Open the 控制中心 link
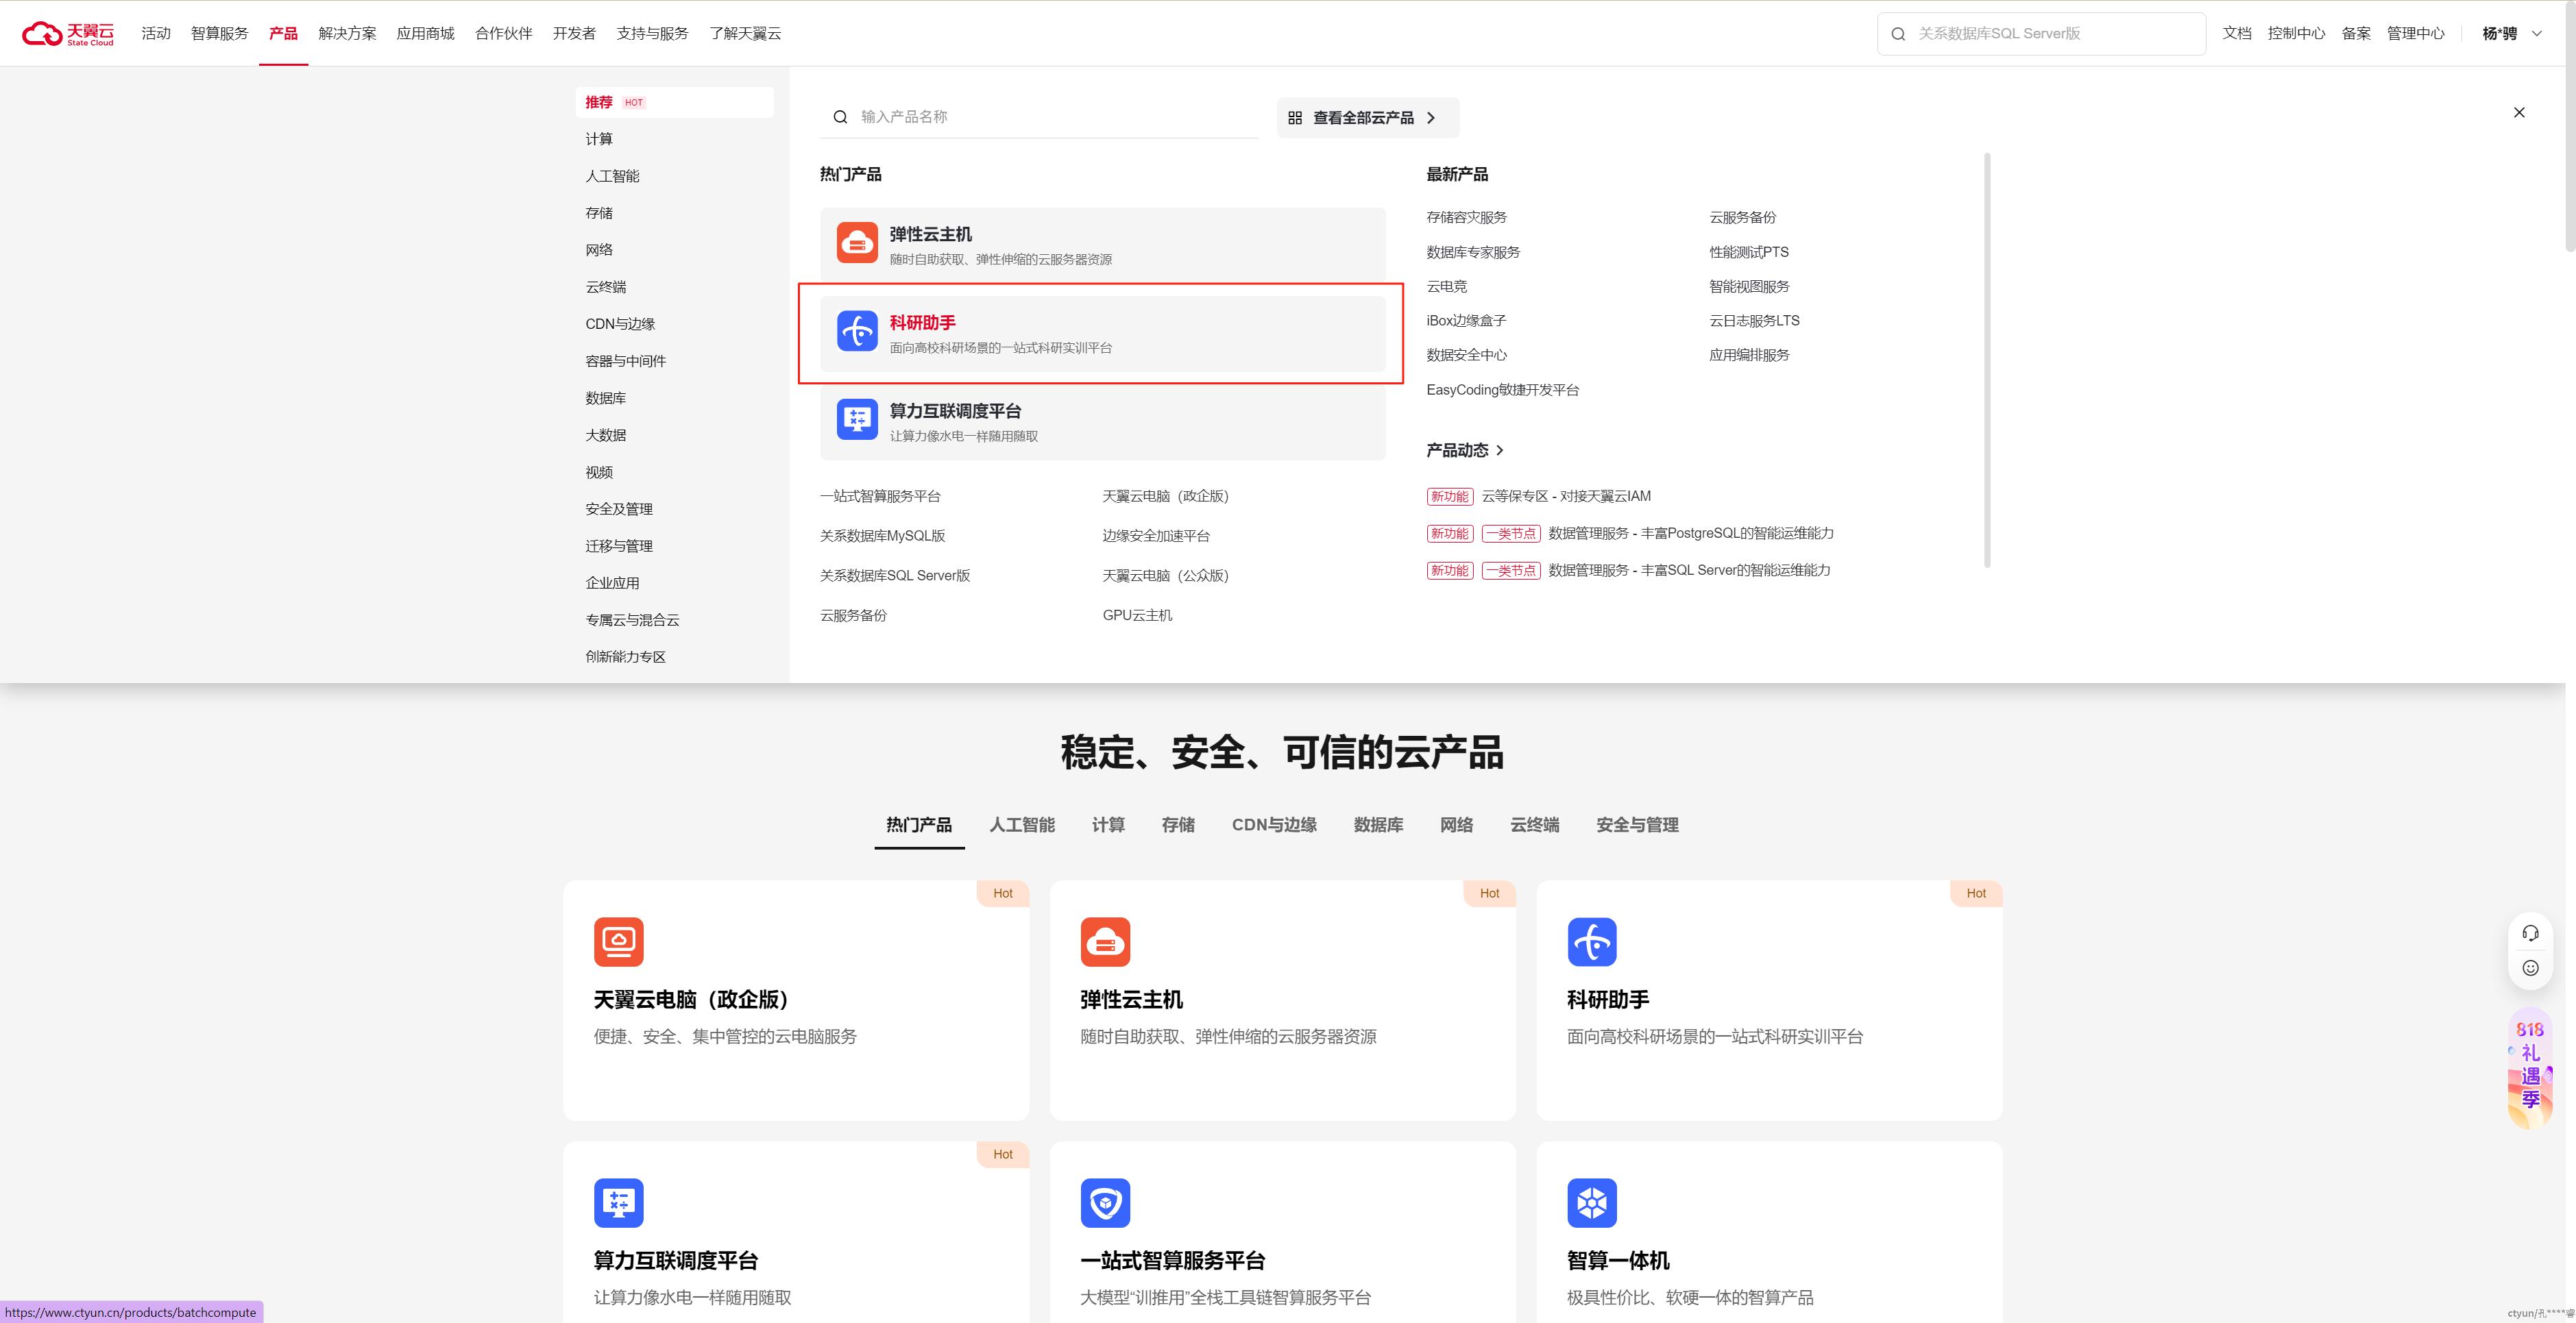 click(2296, 34)
